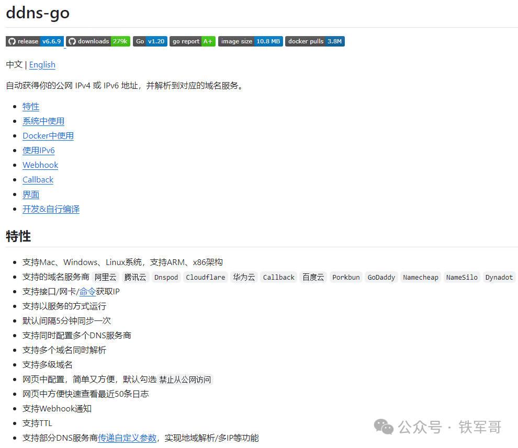Open the Webhook documentation link
Viewport: 518px width, 448px height.
point(40,165)
